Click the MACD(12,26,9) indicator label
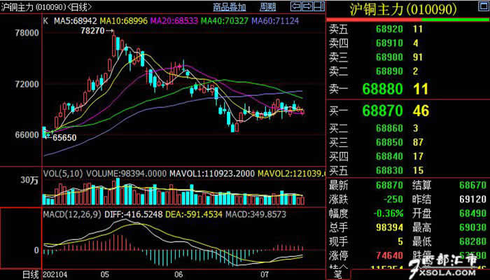The width and height of the screenshot is (490, 280). tap(73, 214)
